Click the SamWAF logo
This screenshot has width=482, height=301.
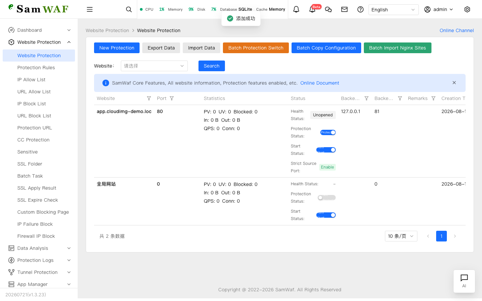pyautogui.click(x=38, y=9)
